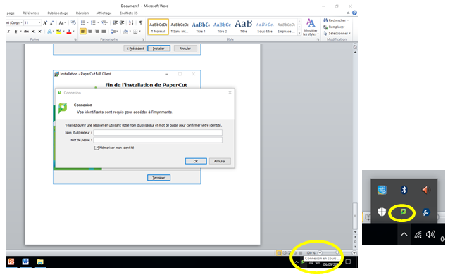The image size is (455, 277).
Task: Apply strikethrough (abc) formatting
Action: 26,32
